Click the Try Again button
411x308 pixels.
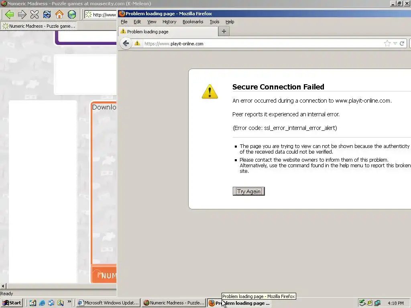tap(248, 191)
